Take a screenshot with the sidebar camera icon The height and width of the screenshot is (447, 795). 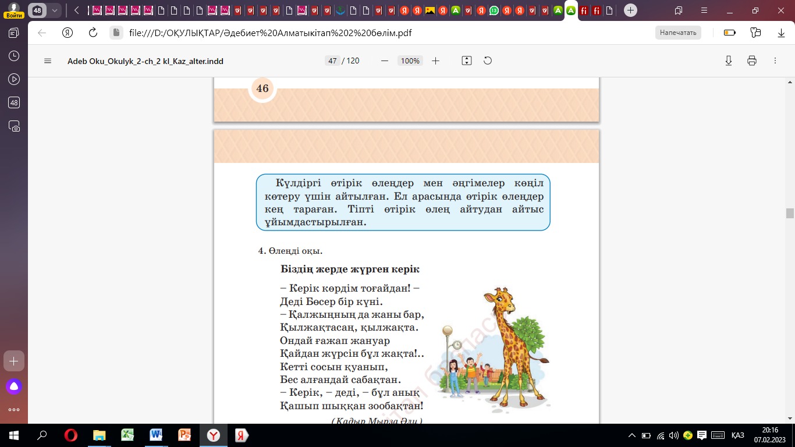coord(14,126)
